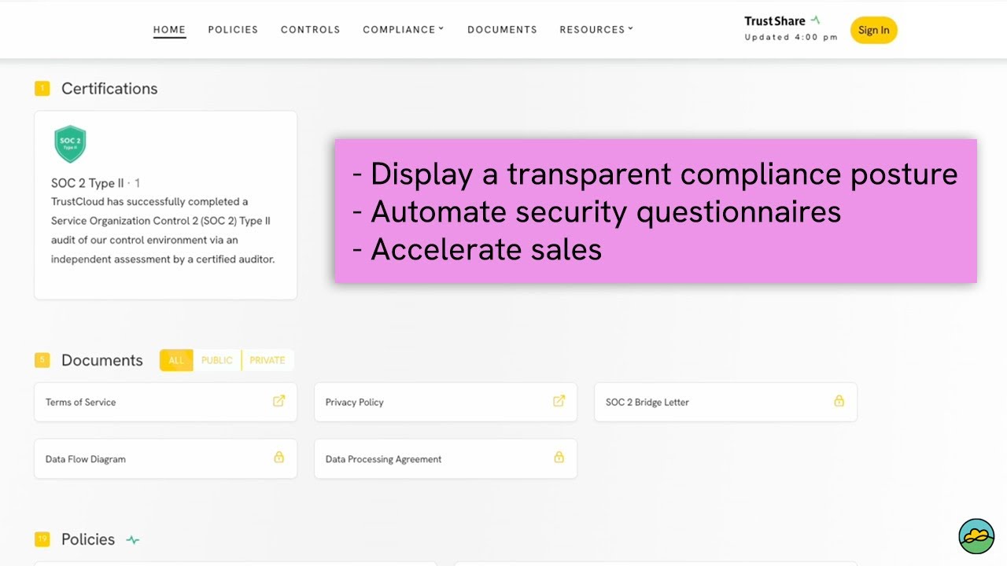This screenshot has width=1007, height=566.
Task: Click the Policies pulse activity icon
Action: [133, 540]
